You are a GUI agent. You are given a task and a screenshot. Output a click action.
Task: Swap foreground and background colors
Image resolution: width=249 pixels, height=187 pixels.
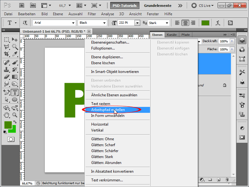click(x=15, y=122)
